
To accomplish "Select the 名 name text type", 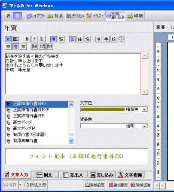I will 87,39.
